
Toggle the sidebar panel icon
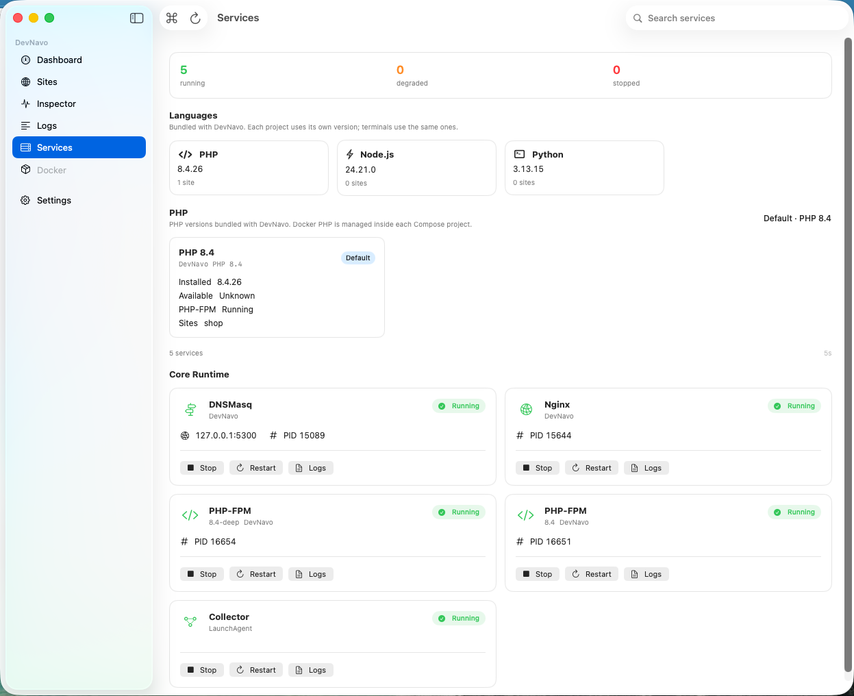click(x=137, y=18)
